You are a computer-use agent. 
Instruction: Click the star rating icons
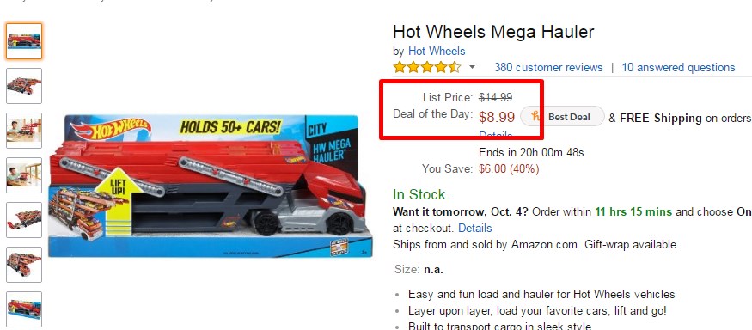pyautogui.click(x=427, y=67)
